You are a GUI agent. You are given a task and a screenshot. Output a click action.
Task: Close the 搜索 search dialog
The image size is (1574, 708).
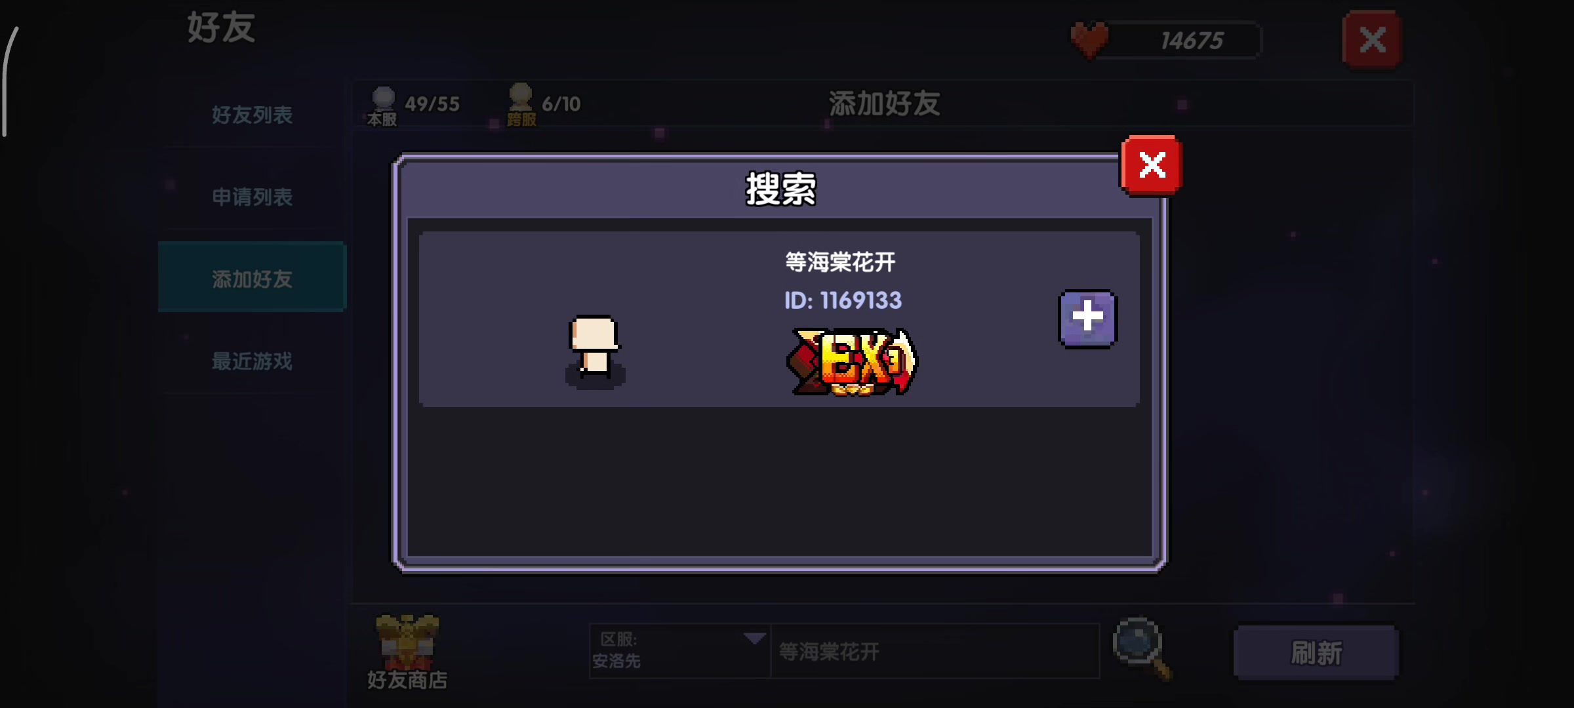(1152, 165)
